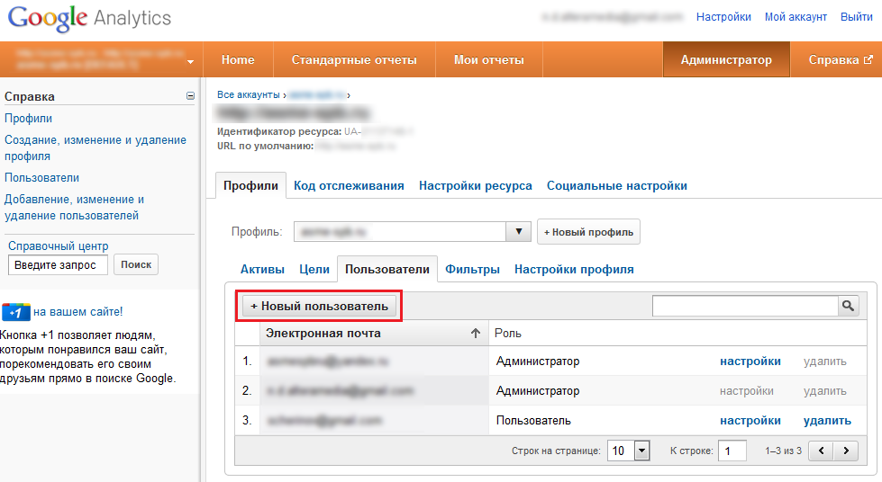Open Мои отчеты menu

pos(489,59)
